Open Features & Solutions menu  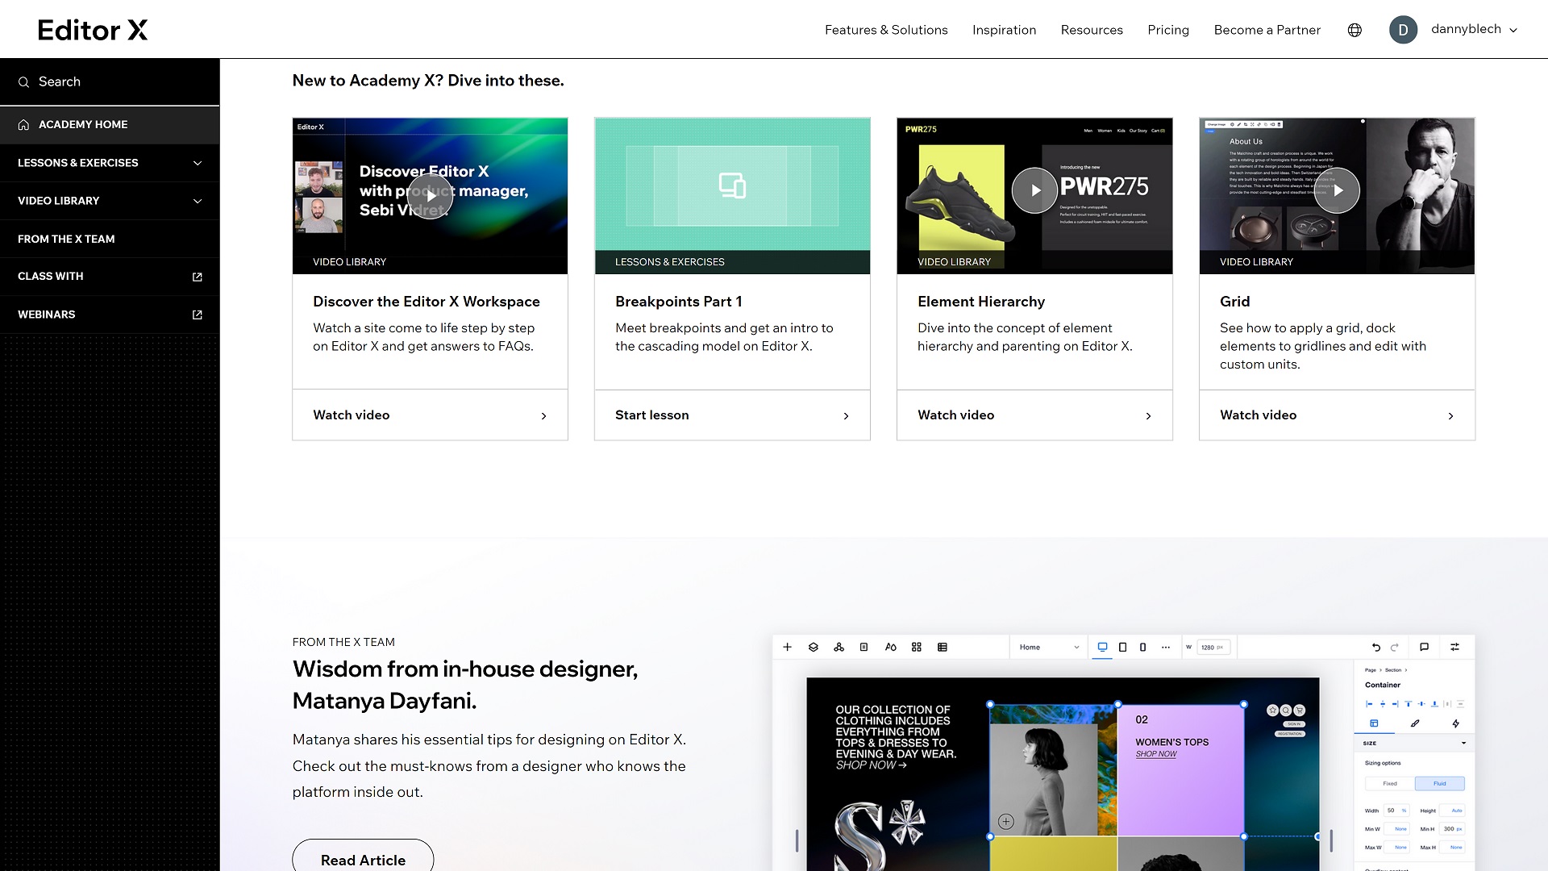887,30
